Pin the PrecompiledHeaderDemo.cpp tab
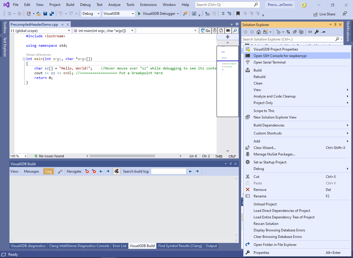Viewport: 353px width, 258px height. tap(62, 25)
